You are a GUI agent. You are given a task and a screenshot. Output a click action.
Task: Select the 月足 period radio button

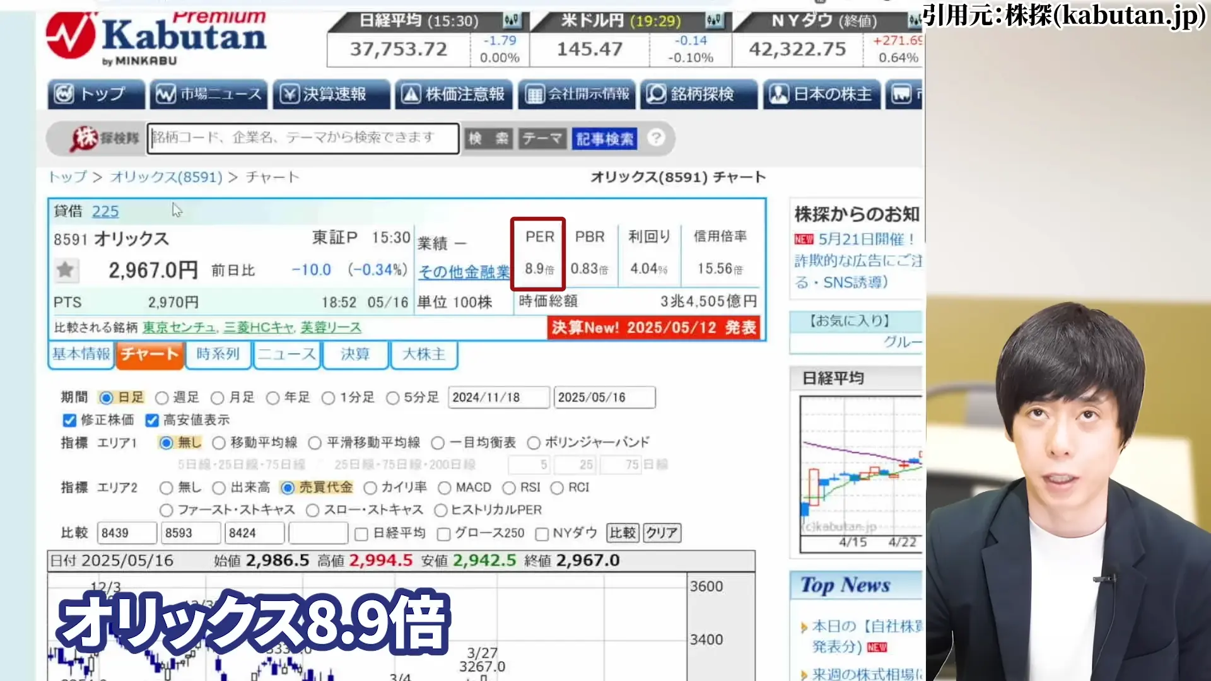(x=218, y=398)
